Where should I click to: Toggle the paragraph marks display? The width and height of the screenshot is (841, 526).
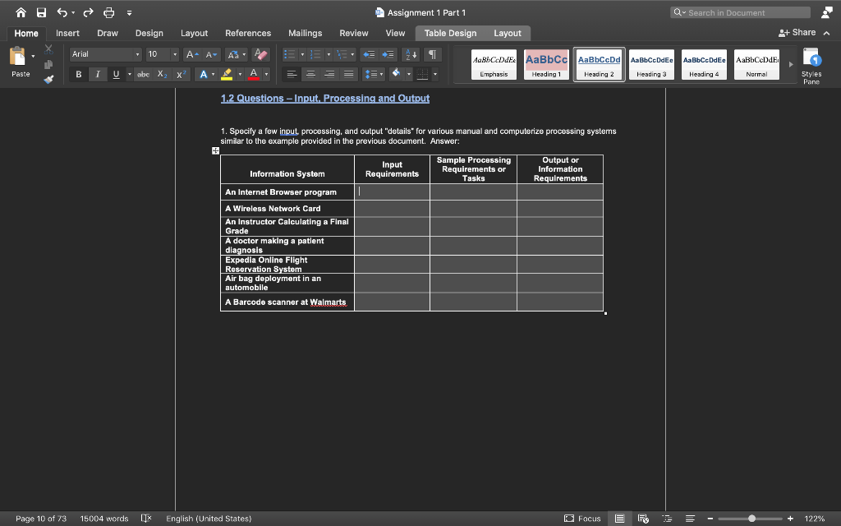tap(431, 53)
